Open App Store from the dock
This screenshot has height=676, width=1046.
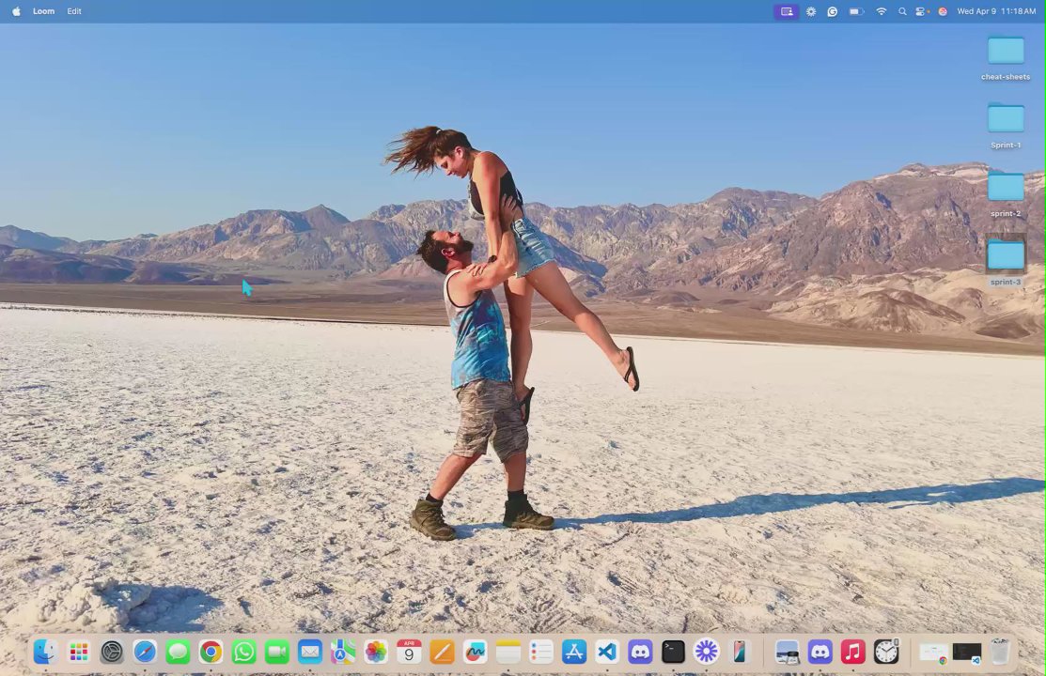point(574,652)
